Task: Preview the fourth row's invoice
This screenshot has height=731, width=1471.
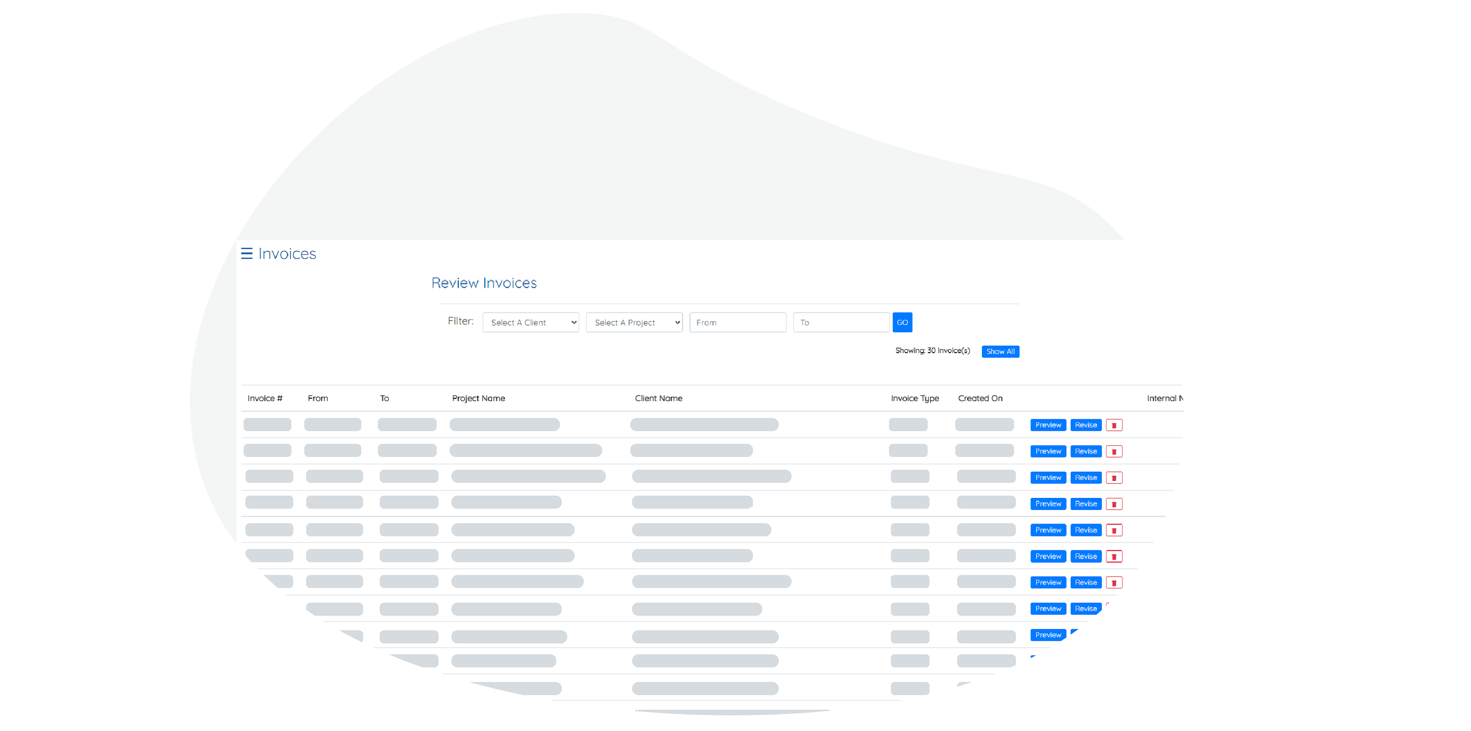Action: (1048, 504)
